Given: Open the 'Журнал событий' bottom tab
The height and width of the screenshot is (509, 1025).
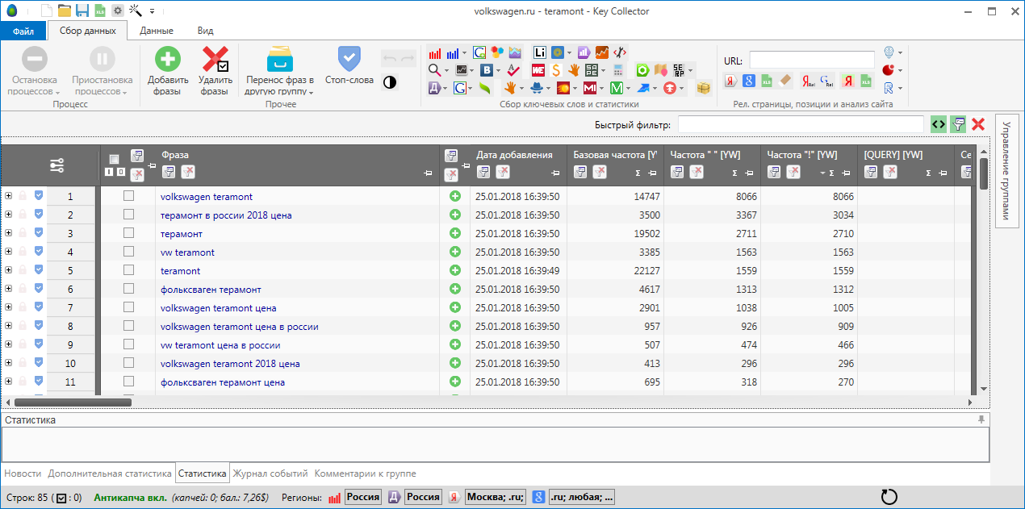Looking at the screenshot, I should [x=272, y=474].
